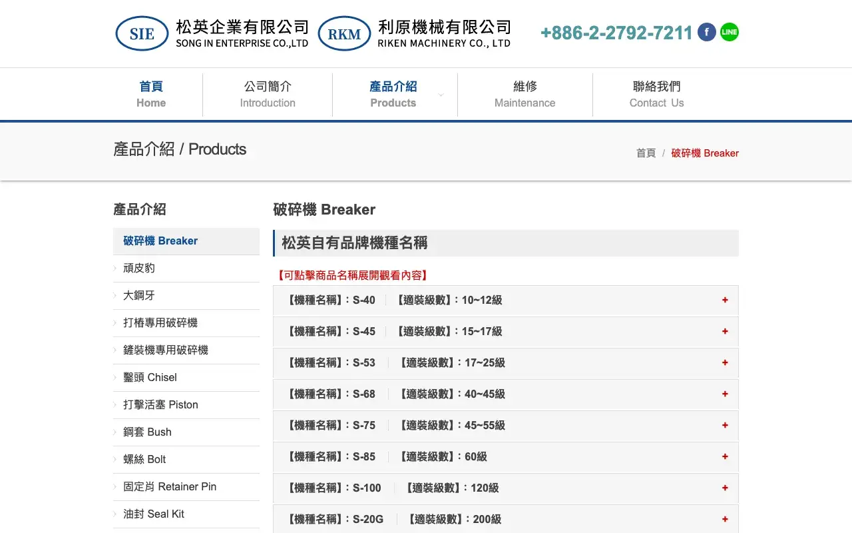
Task: Open the Facebook page icon
Action: pos(707,32)
